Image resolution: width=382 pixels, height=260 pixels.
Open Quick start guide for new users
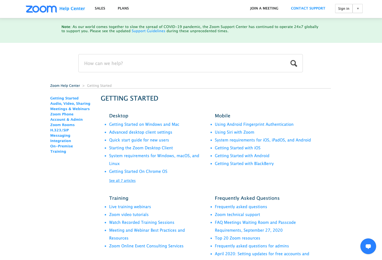click(x=139, y=140)
